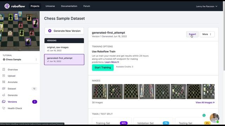The width and height of the screenshot is (225, 126).
Task: Select the generated-first_attempt version
Action: [x=64, y=59]
